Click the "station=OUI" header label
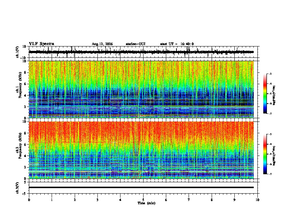The image size is (290, 224). coord(135,44)
